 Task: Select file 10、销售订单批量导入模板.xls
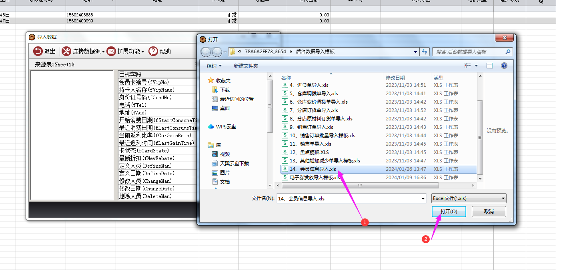(319, 135)
